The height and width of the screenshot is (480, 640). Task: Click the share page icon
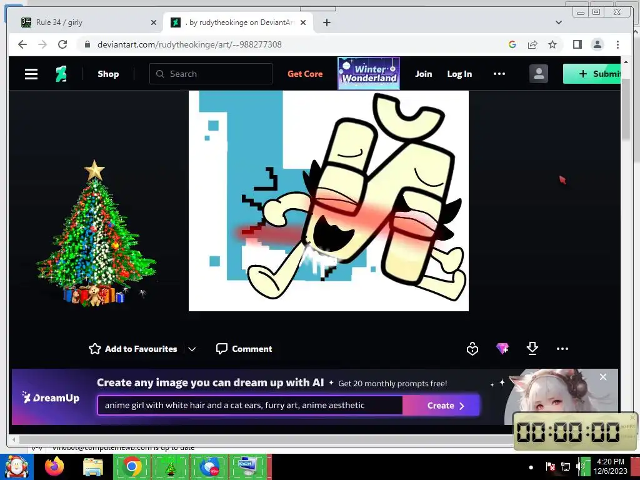coord(532,44)
